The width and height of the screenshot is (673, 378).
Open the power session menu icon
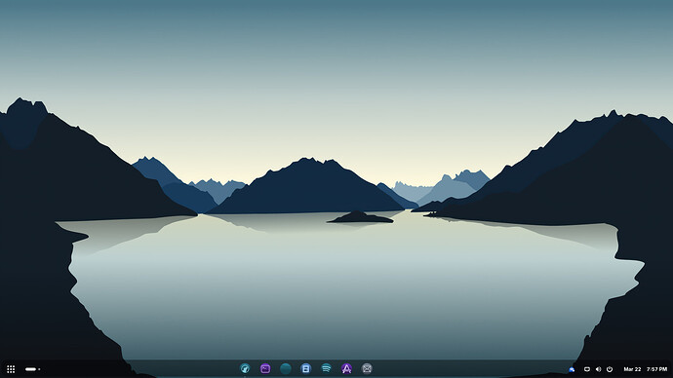610,369
